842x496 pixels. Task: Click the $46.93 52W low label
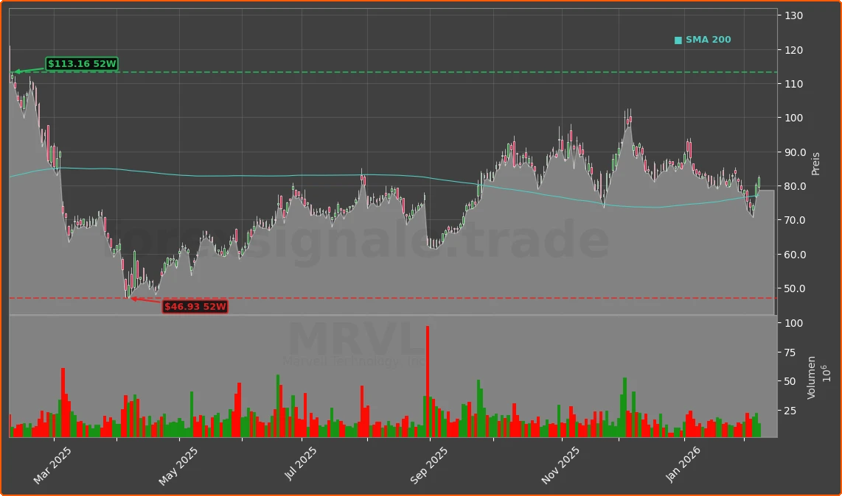[195, 307]
